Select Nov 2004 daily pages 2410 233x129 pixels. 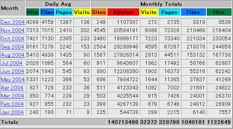tap(66, 30)
